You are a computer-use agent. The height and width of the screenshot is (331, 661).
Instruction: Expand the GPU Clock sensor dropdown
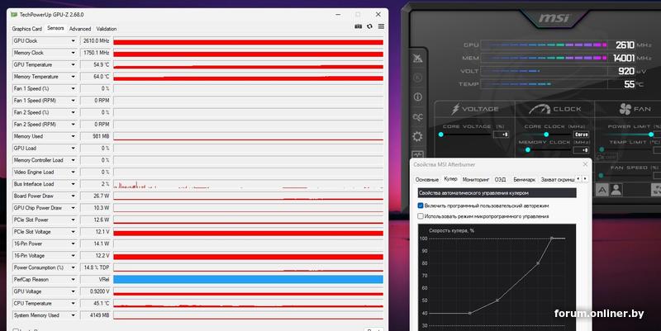tap(75, 40)
